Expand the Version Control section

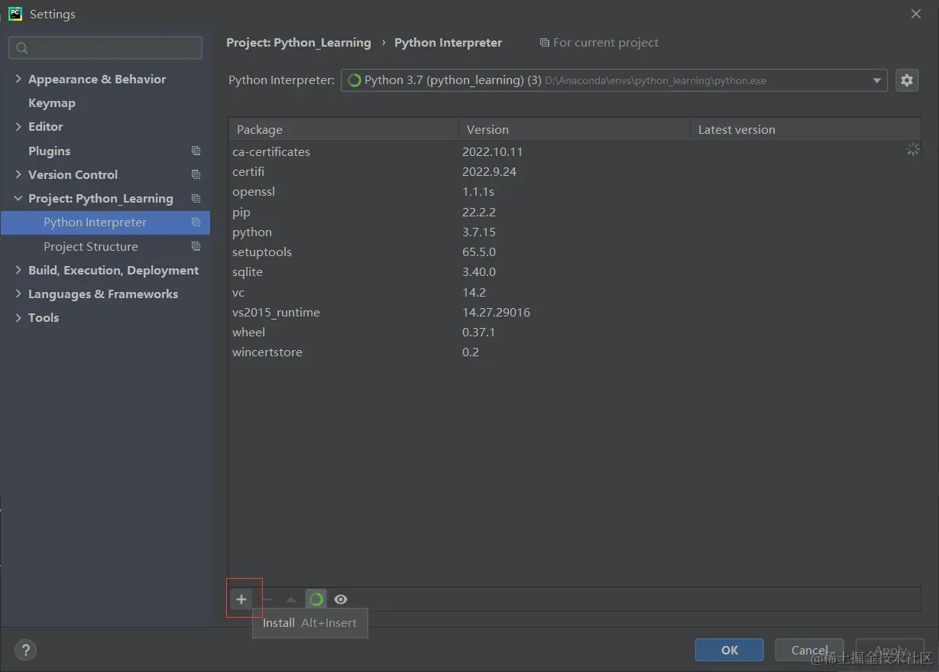tap(18, 174)
